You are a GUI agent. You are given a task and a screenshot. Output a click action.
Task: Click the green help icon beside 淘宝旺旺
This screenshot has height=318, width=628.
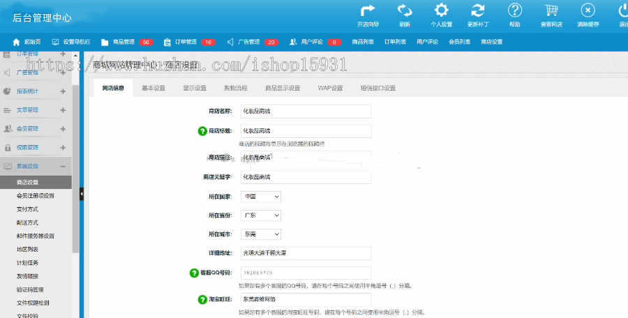pos(202,299)
